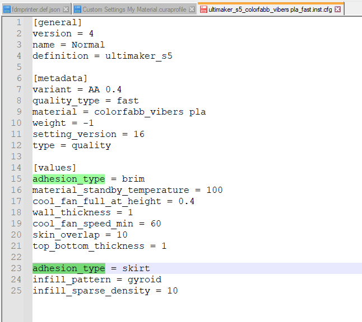Click the material_standby_temperature setting text
362x322 pixels.
(110, 190)
